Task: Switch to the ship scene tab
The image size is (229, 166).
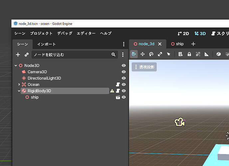Action: [177, 44]
